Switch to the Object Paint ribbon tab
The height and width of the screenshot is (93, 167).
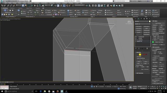point(29,8)
